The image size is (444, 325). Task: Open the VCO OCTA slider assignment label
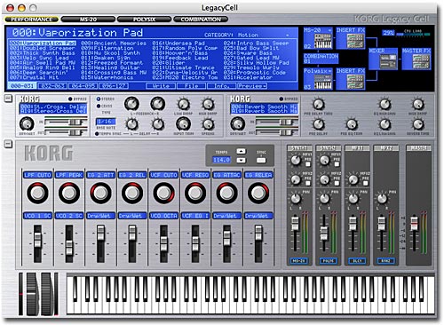163,216
